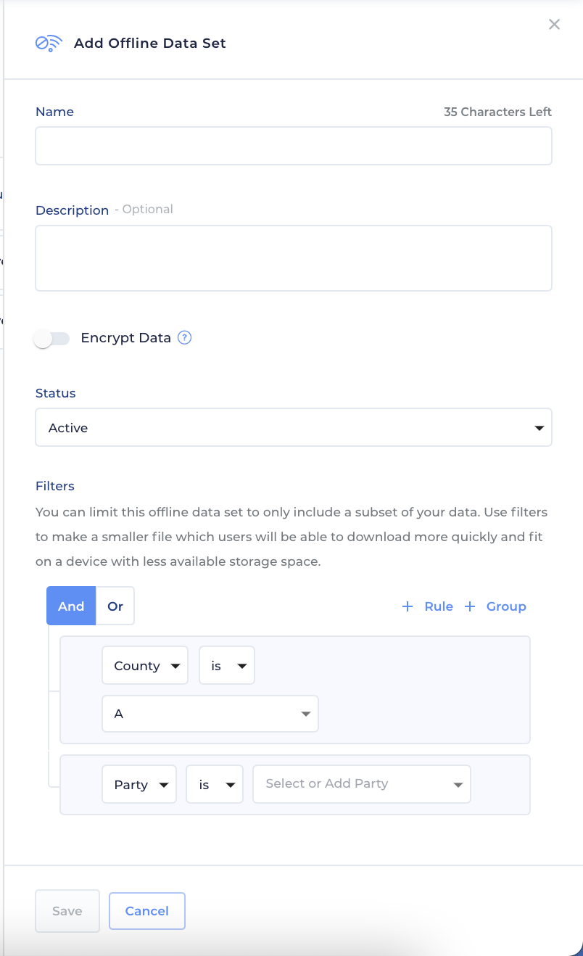Click inside the Description text area
583x956 pixels.
(x=293, y=257)
